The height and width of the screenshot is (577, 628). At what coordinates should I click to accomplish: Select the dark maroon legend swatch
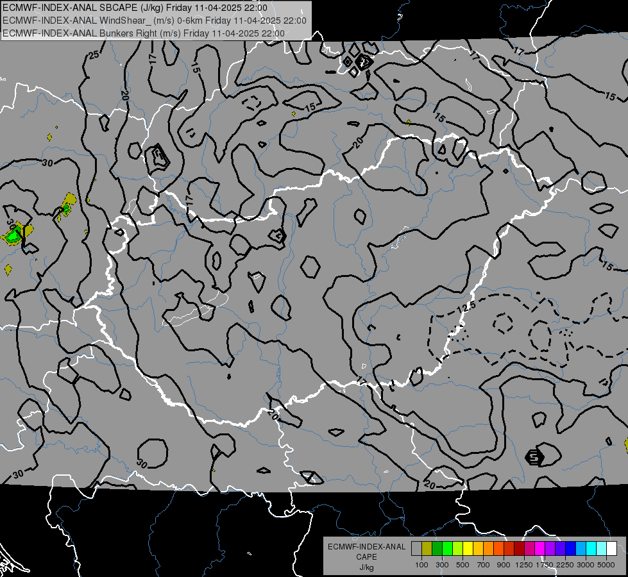pos(520,548)
